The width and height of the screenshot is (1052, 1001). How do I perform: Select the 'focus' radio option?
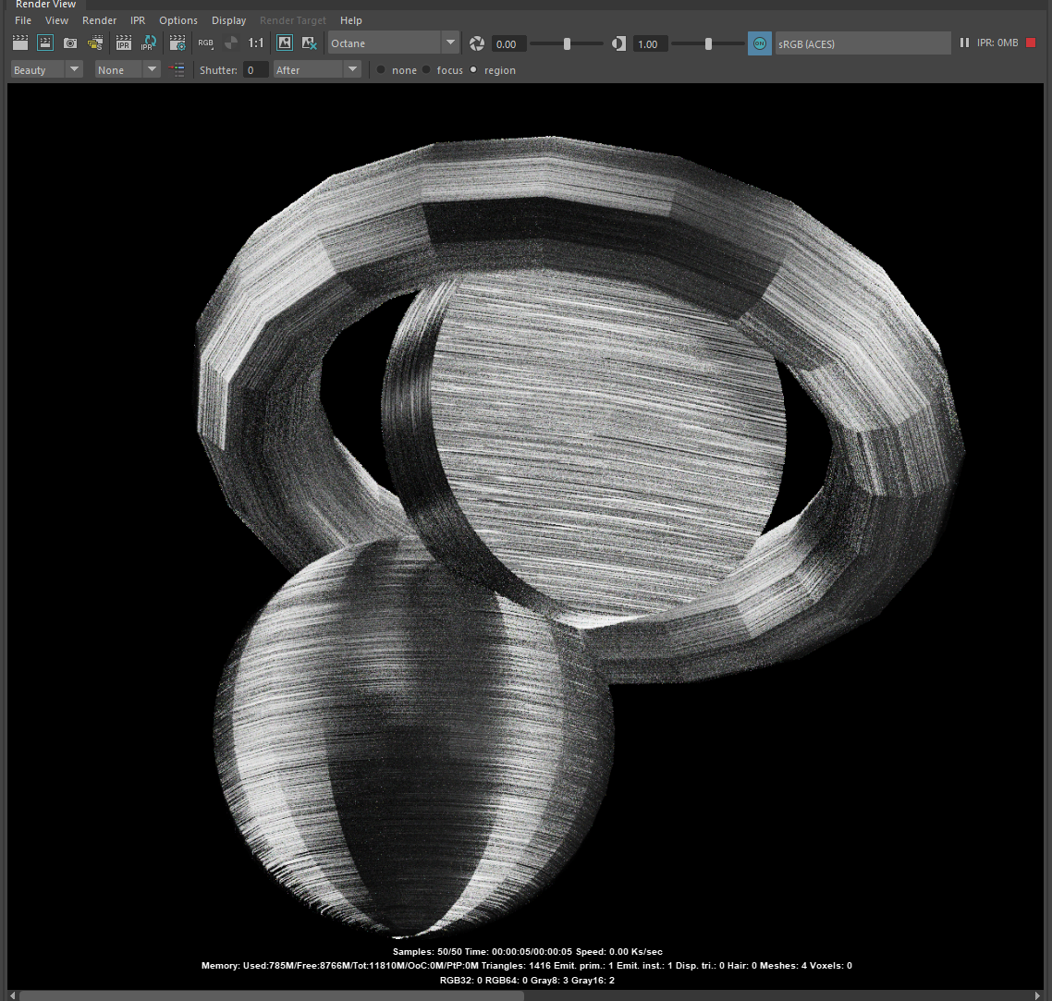click(426, 70)
